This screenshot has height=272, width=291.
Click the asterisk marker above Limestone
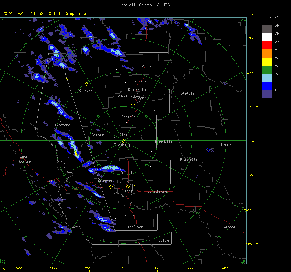61,122
